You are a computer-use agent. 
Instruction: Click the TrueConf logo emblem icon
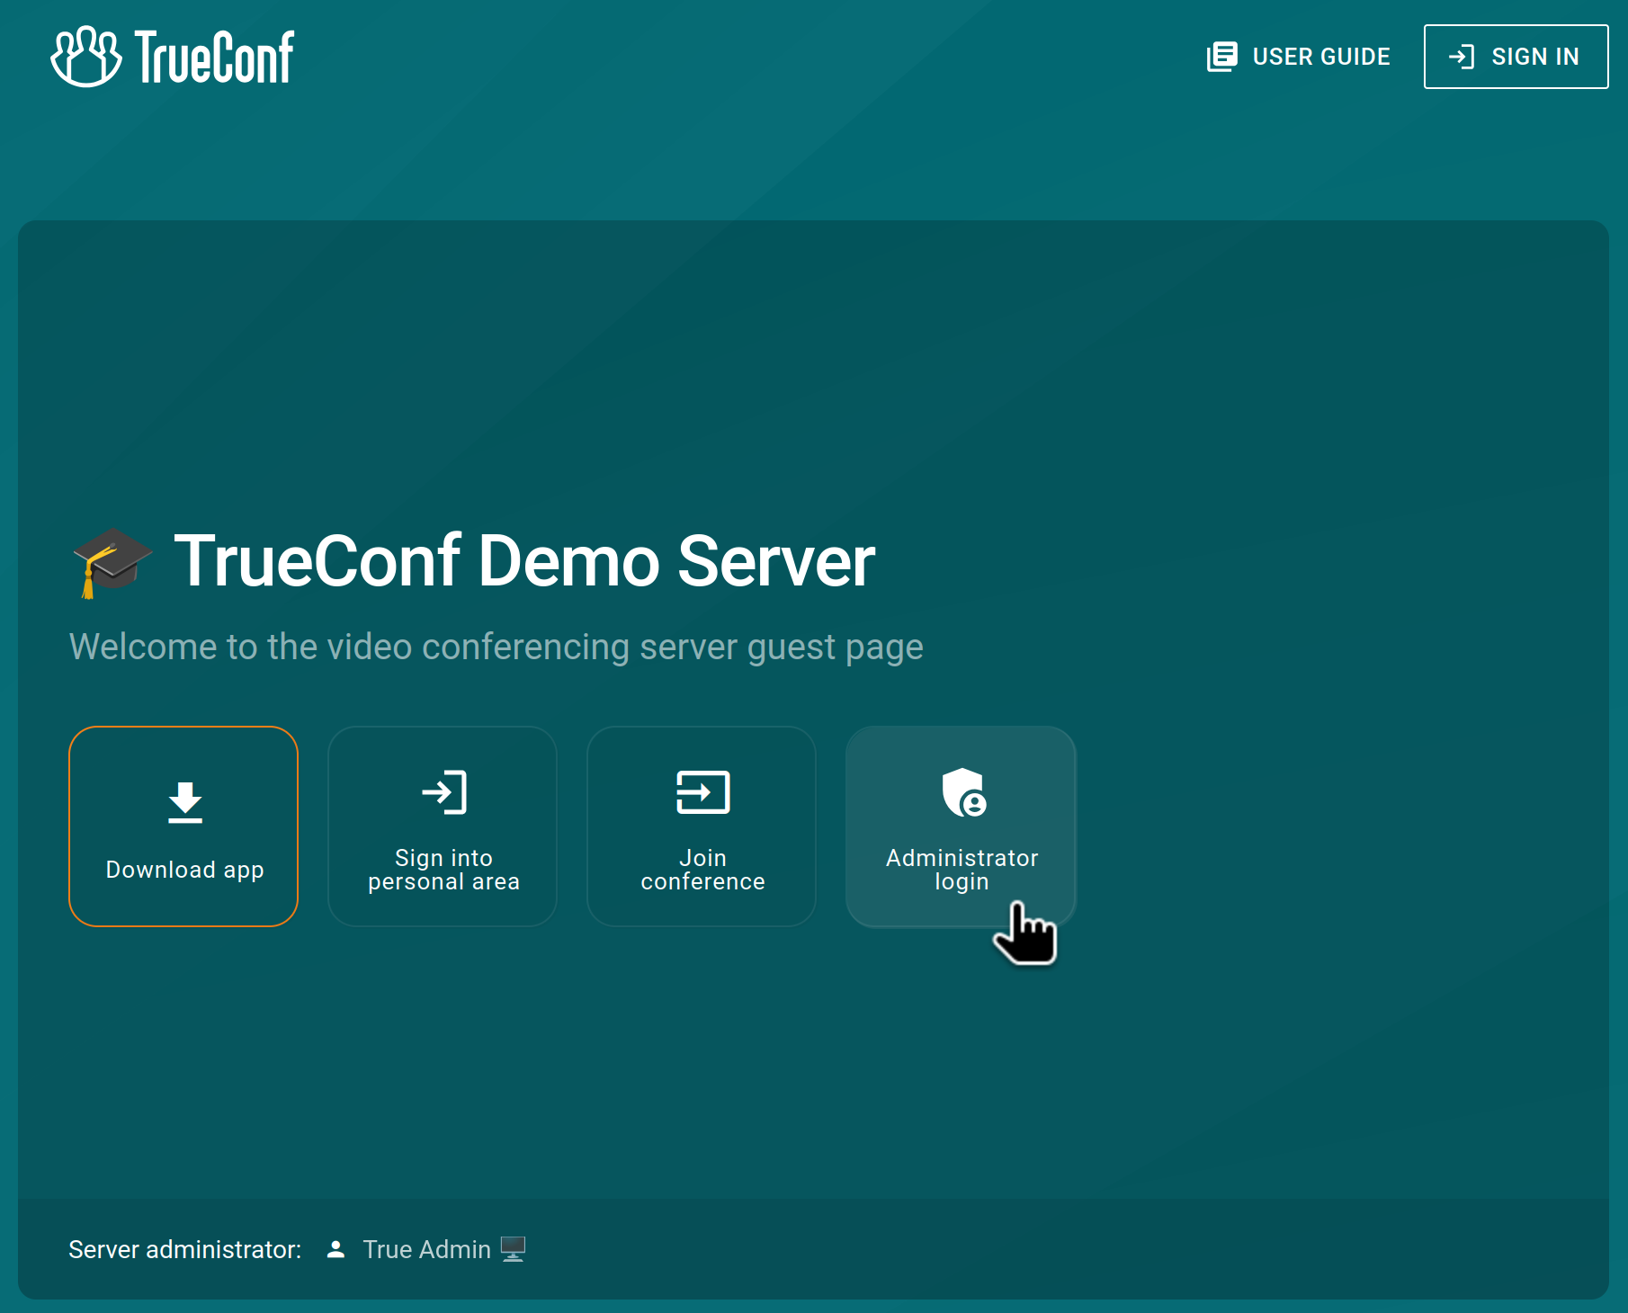tap(85, 57)
